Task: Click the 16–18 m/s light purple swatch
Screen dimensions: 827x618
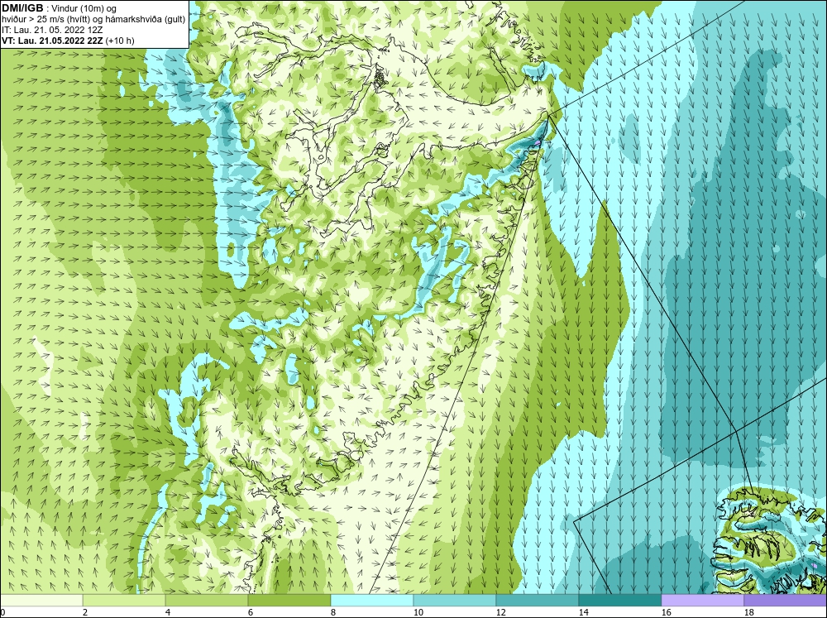Action: (702, 601)
